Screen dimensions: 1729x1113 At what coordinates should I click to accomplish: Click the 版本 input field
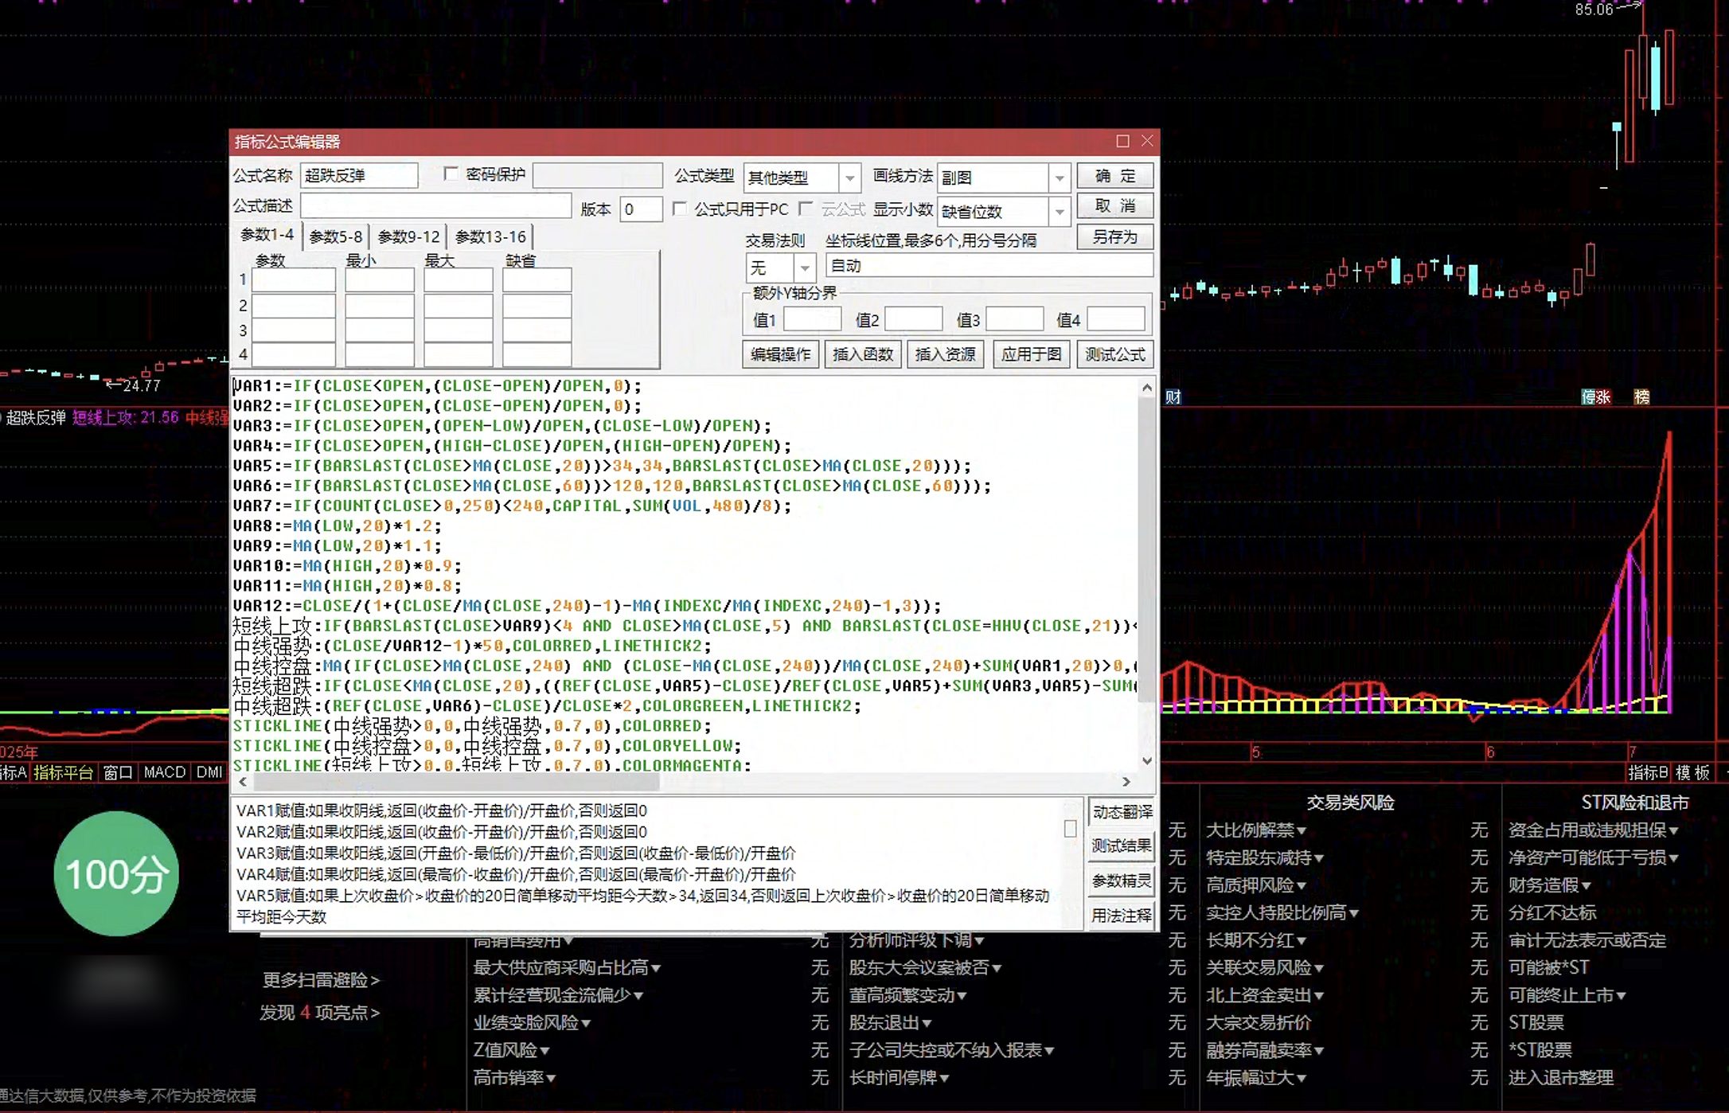(x=641, y=209)
